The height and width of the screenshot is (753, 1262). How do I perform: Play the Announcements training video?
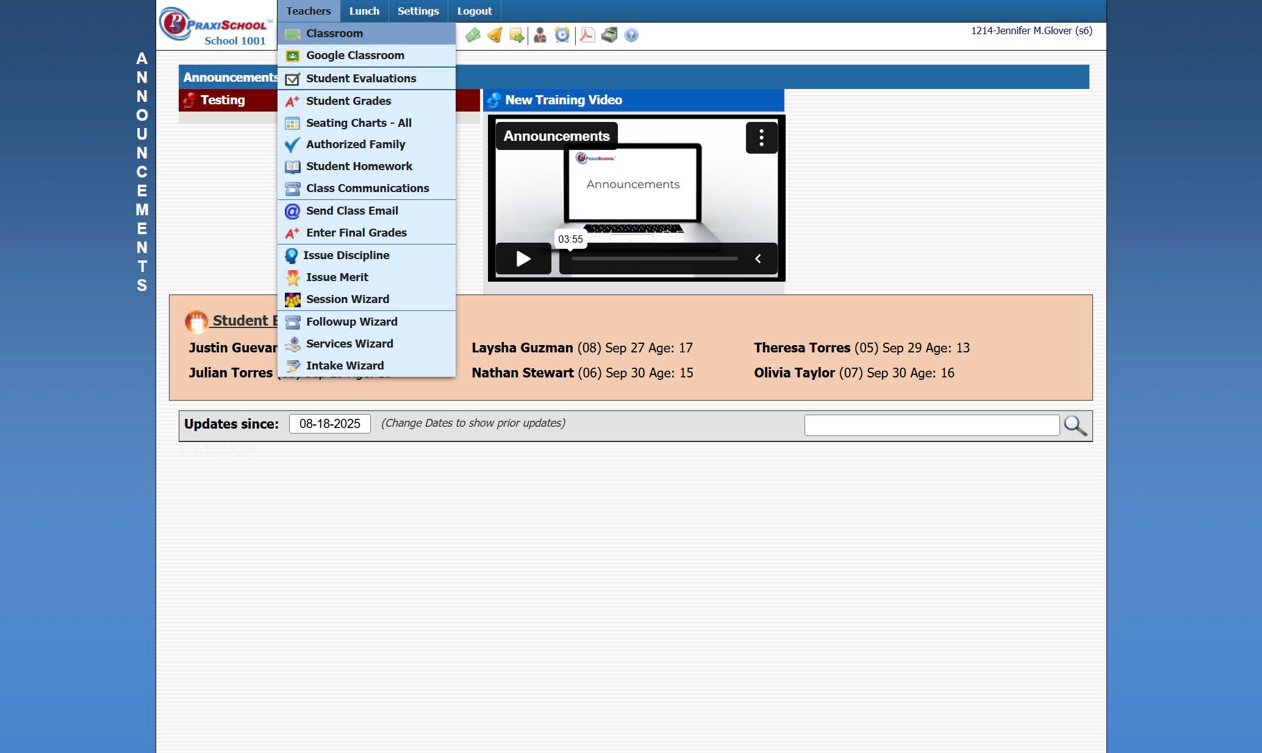[523, 259]
